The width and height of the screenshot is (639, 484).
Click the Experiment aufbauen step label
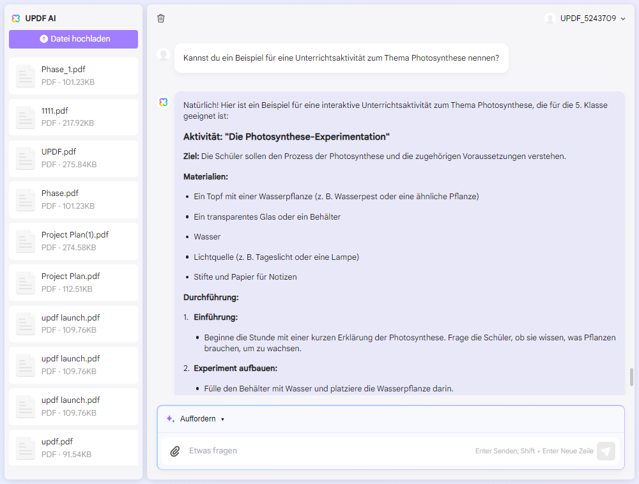236,368
